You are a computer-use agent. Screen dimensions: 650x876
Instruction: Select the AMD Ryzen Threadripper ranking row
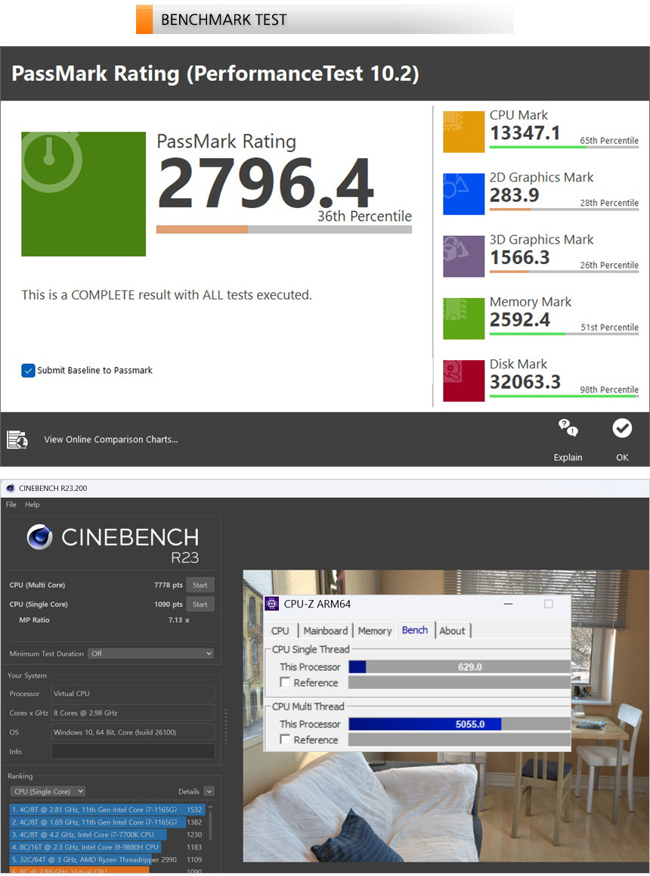click(107, 860)
